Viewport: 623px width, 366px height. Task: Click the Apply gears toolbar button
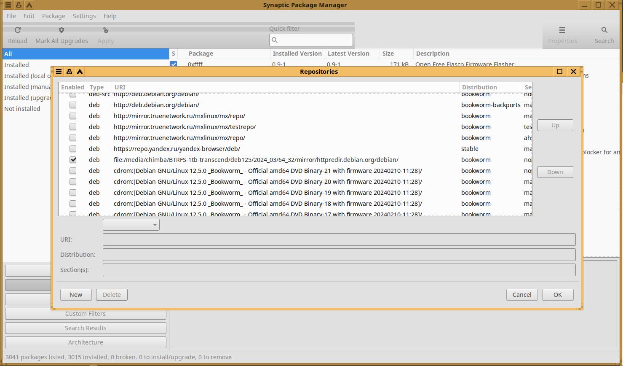[x=106, y=35]
